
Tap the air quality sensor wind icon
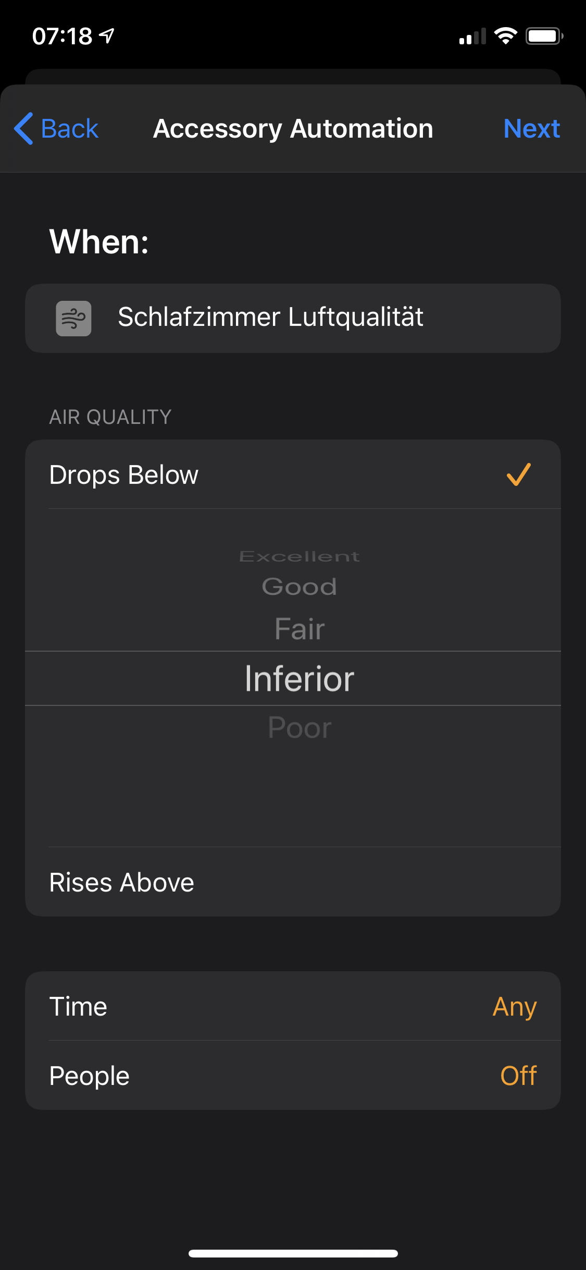73,319
